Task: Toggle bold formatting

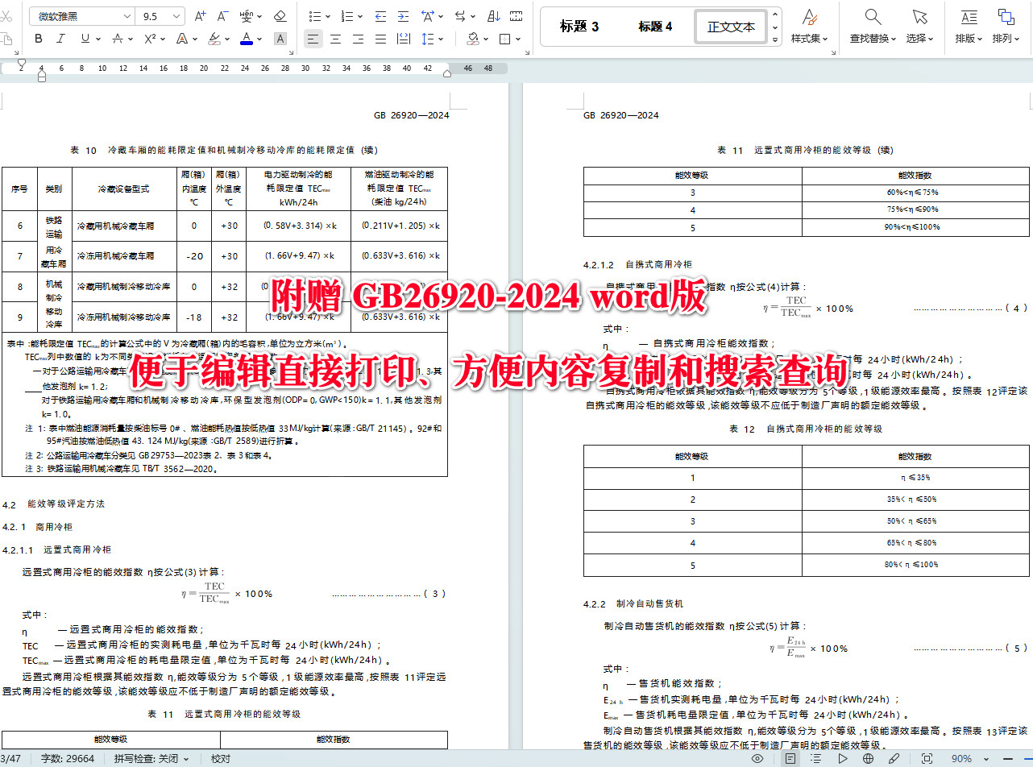Action: coord(39,38)
